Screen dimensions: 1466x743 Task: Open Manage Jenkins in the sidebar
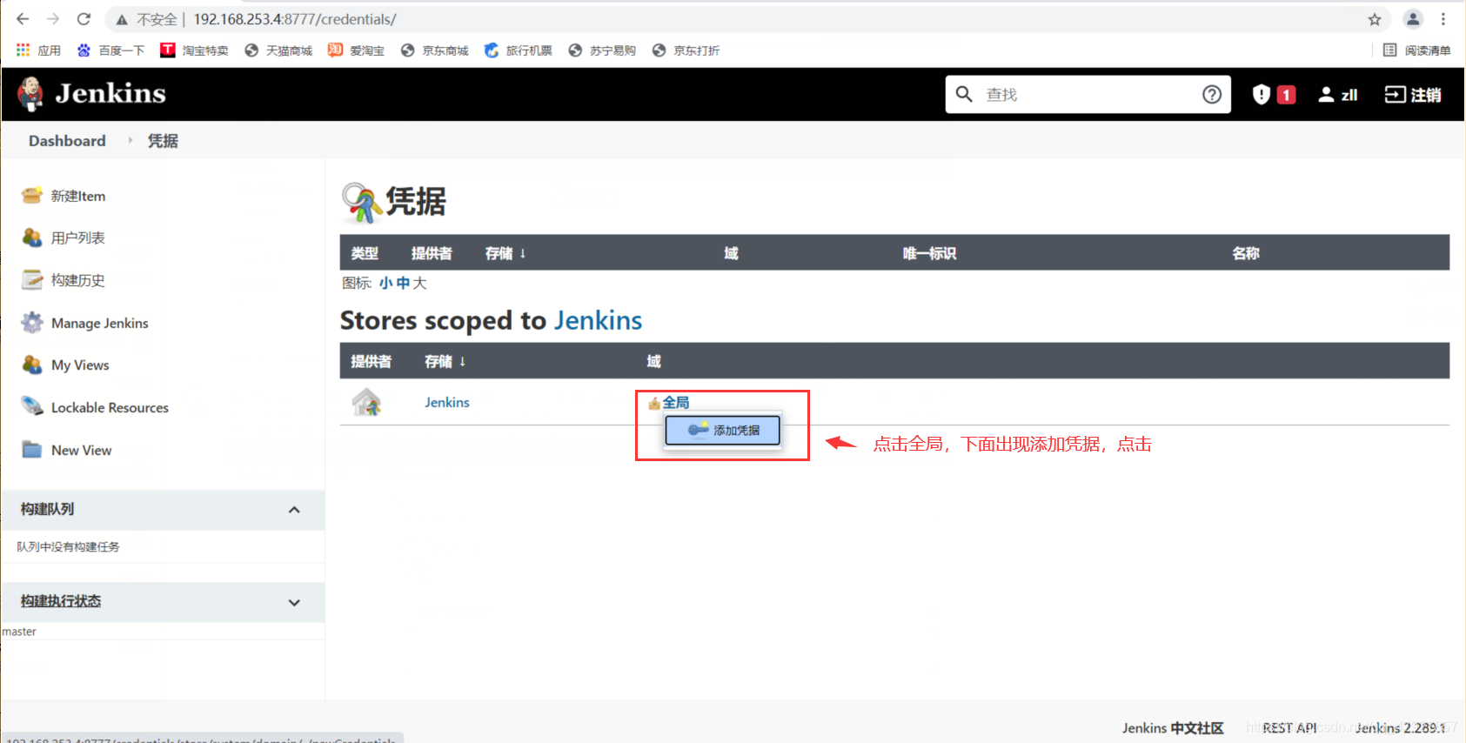coord(100,323)
